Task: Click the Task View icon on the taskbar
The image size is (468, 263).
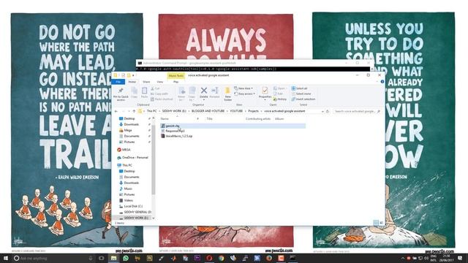Action: [101, 258]
